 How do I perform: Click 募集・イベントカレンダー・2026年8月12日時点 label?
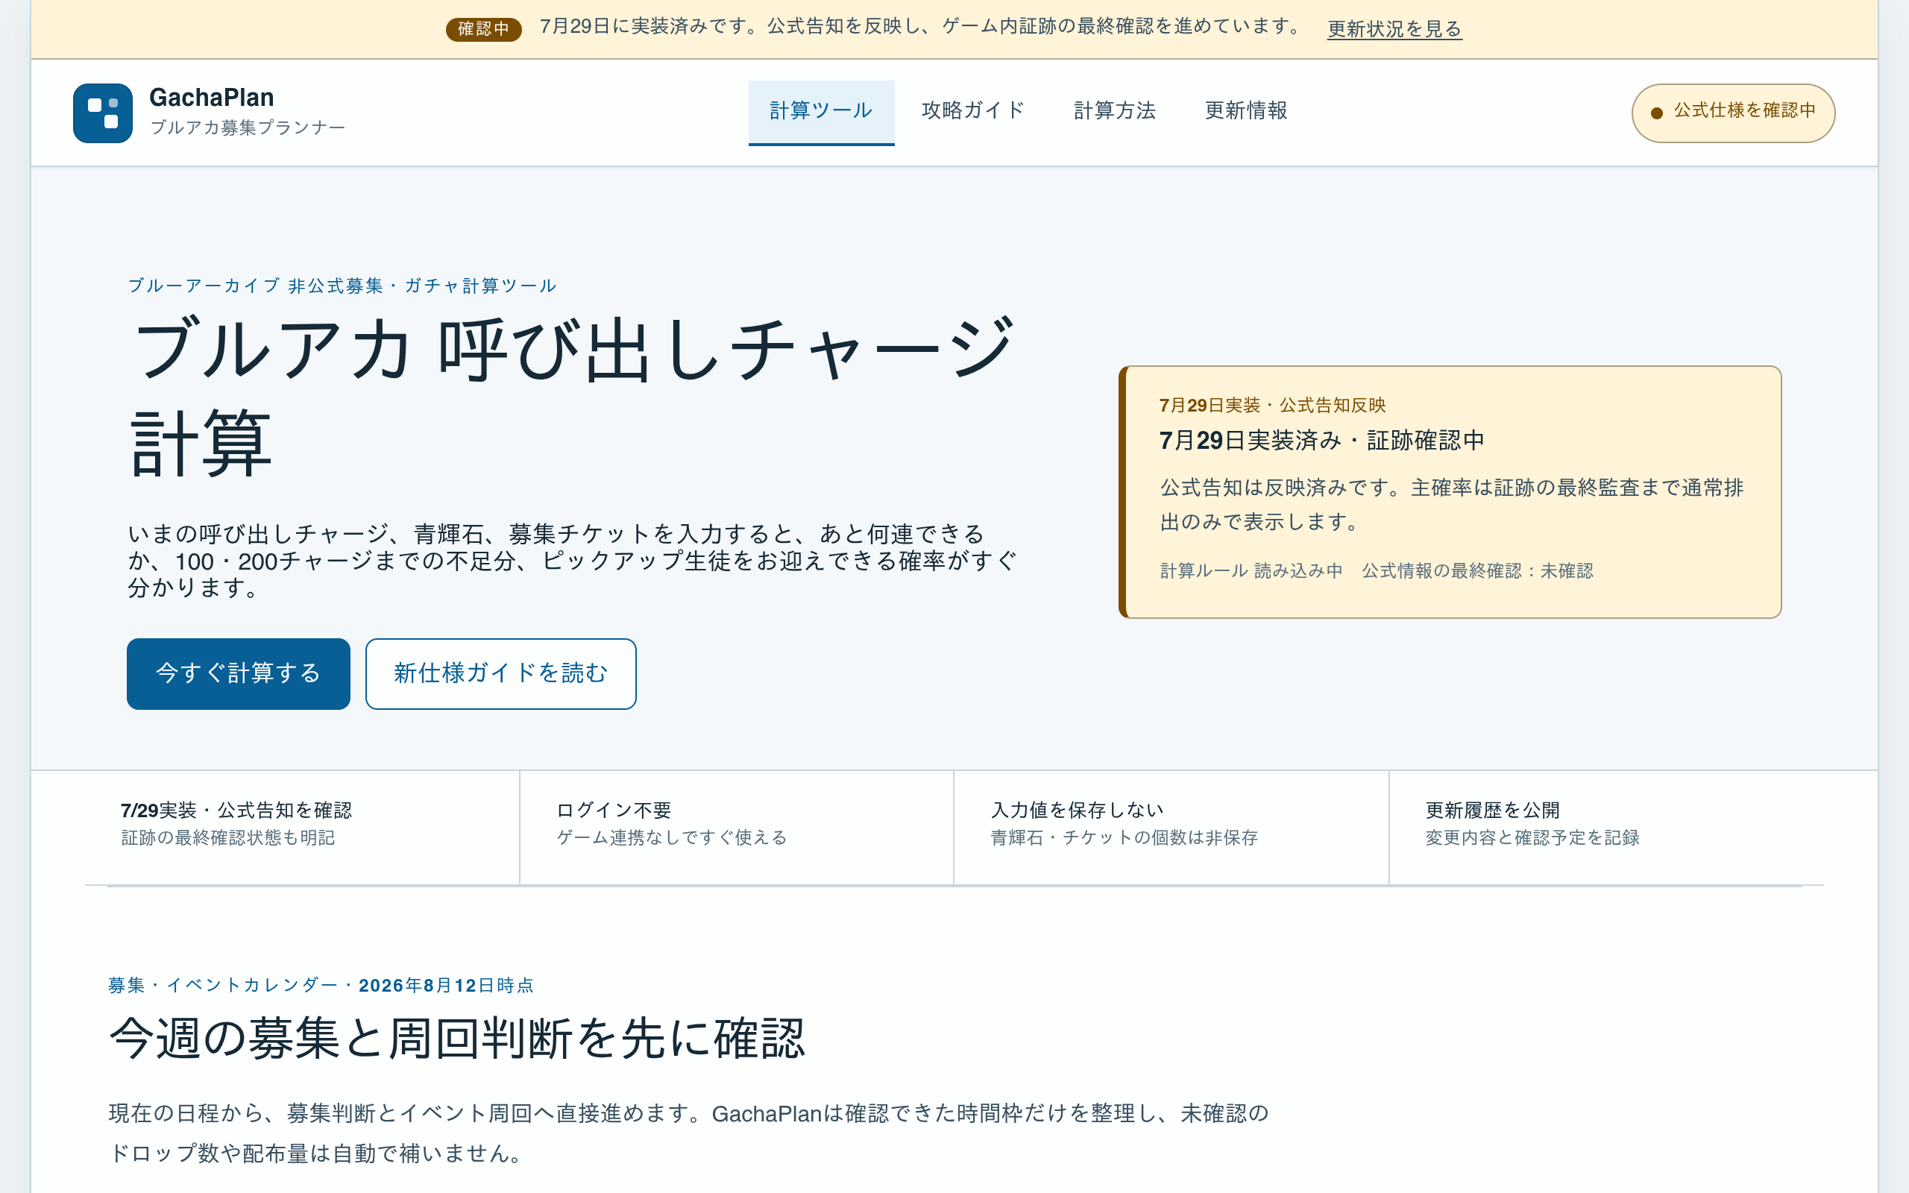click(321, 986)
